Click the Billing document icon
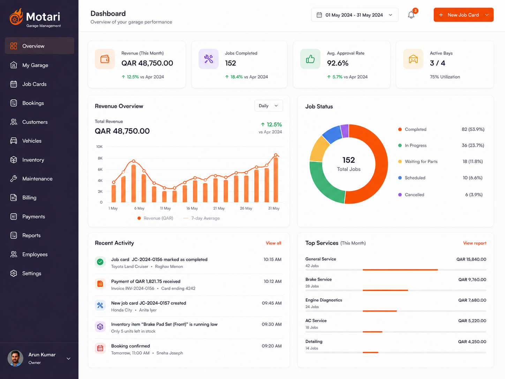The width and height of the screenshot is (505, 379). click(14, 198)
